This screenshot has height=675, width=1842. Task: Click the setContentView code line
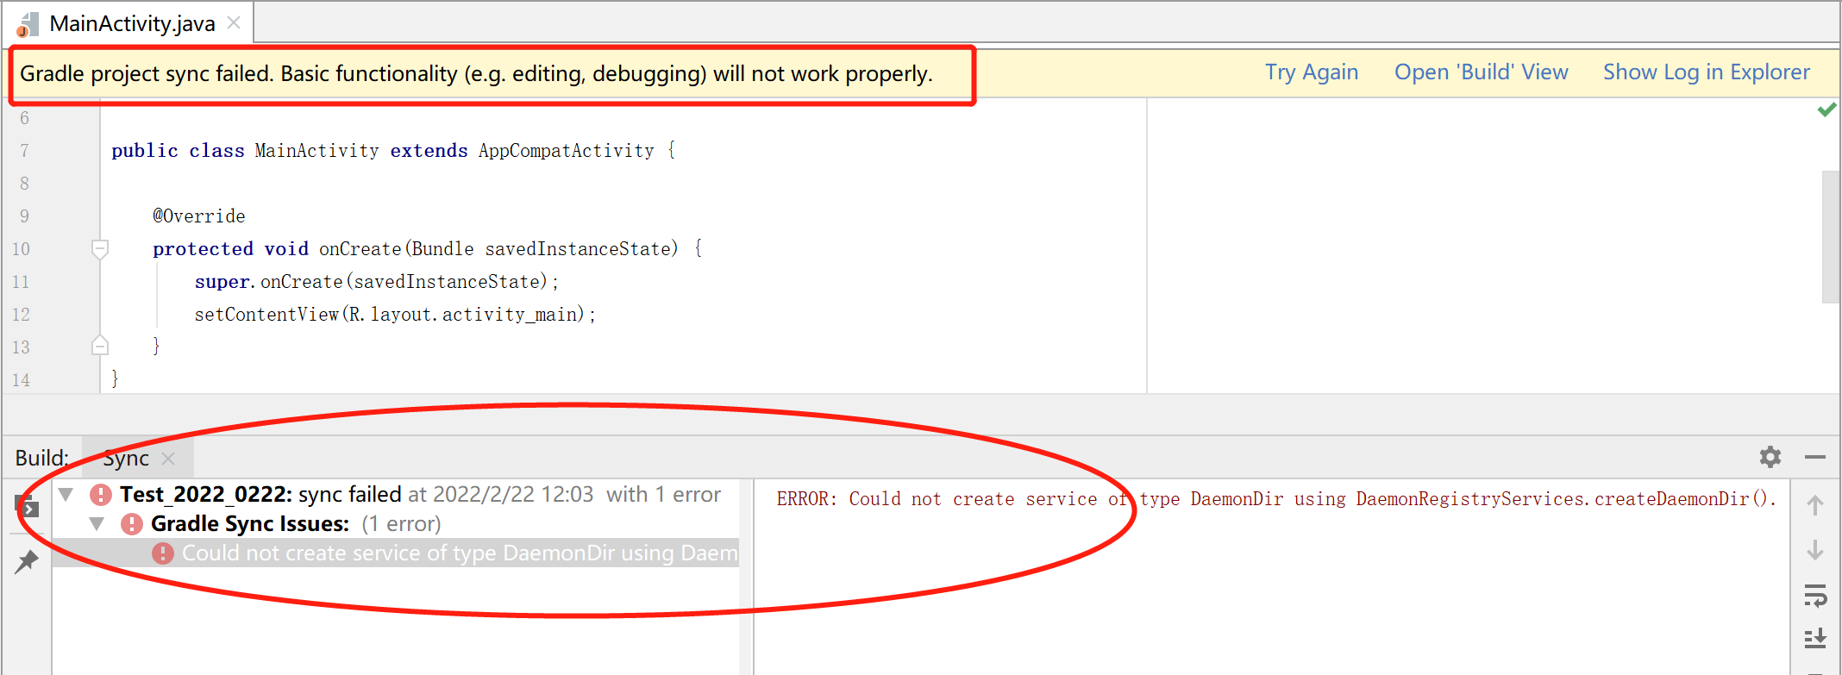coord(395,315)
